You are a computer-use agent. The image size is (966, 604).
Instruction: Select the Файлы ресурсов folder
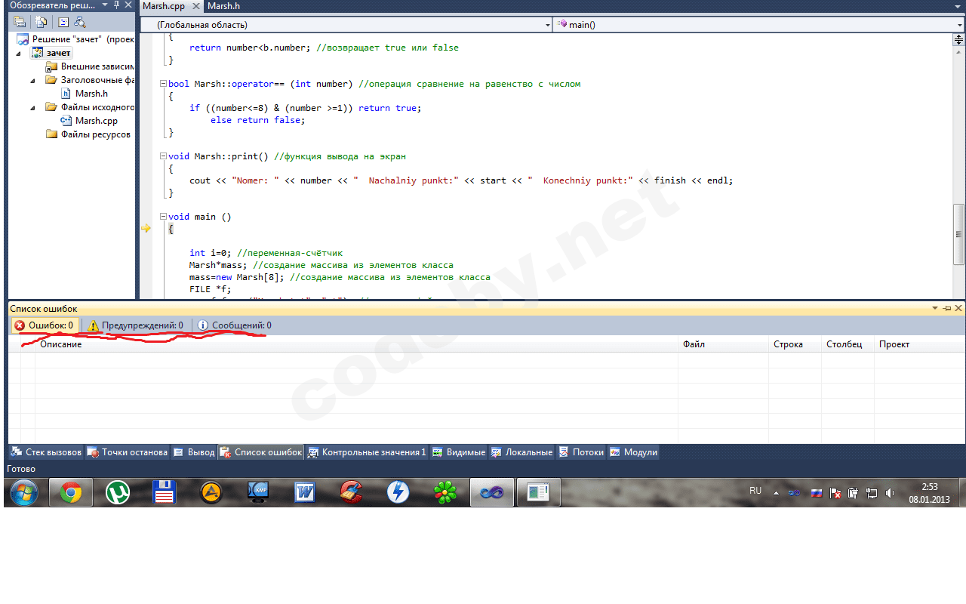[88, 134]
